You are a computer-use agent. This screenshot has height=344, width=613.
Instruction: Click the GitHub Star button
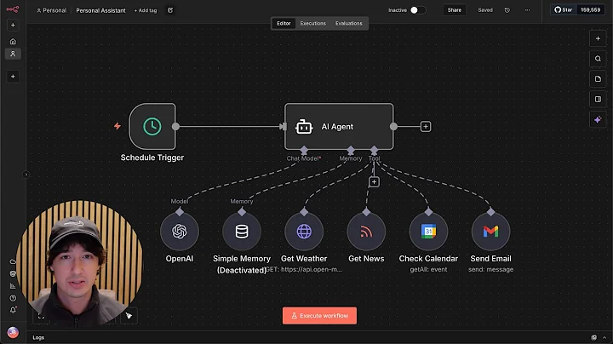coord(564,9)
